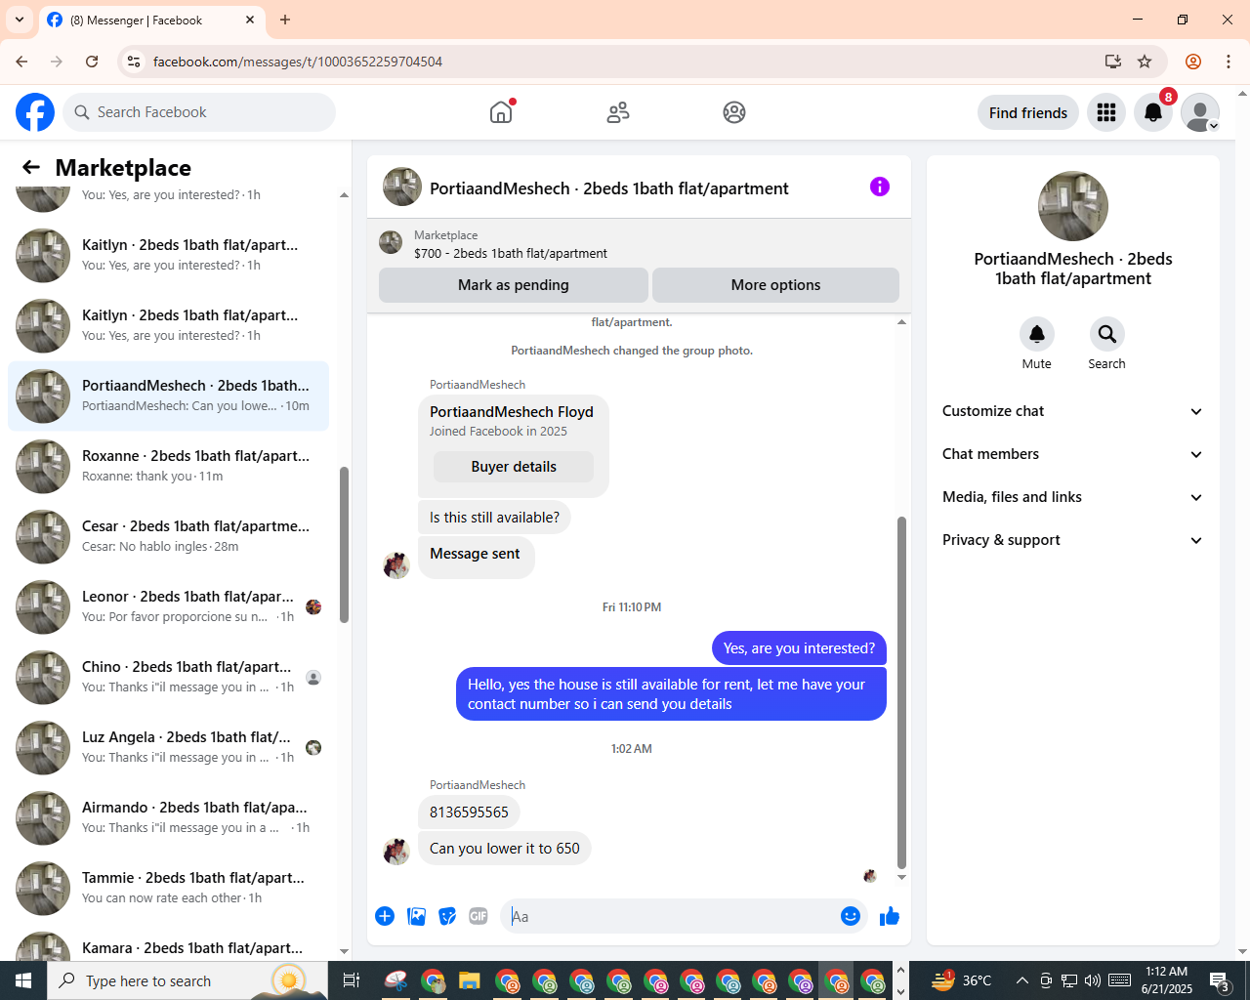
Task: Open more actions plus icon in composer
Action: coord(385,916)
